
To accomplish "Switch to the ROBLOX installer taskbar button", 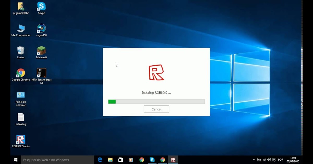I will click(173, 160).
